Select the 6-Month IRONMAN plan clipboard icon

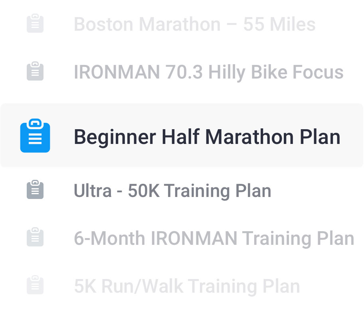35,238
